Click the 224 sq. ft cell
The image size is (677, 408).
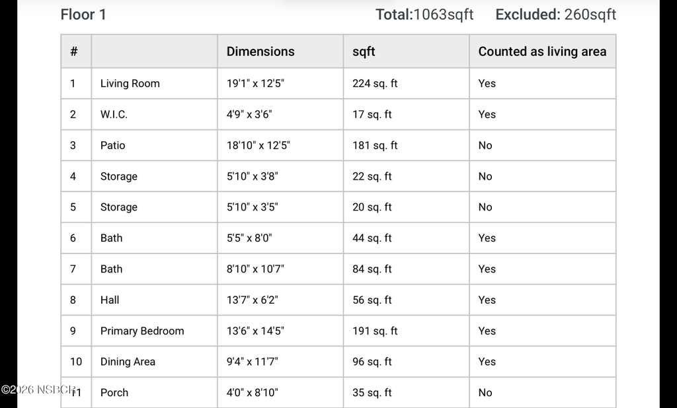pyautogui.click(x=375, y=83)
